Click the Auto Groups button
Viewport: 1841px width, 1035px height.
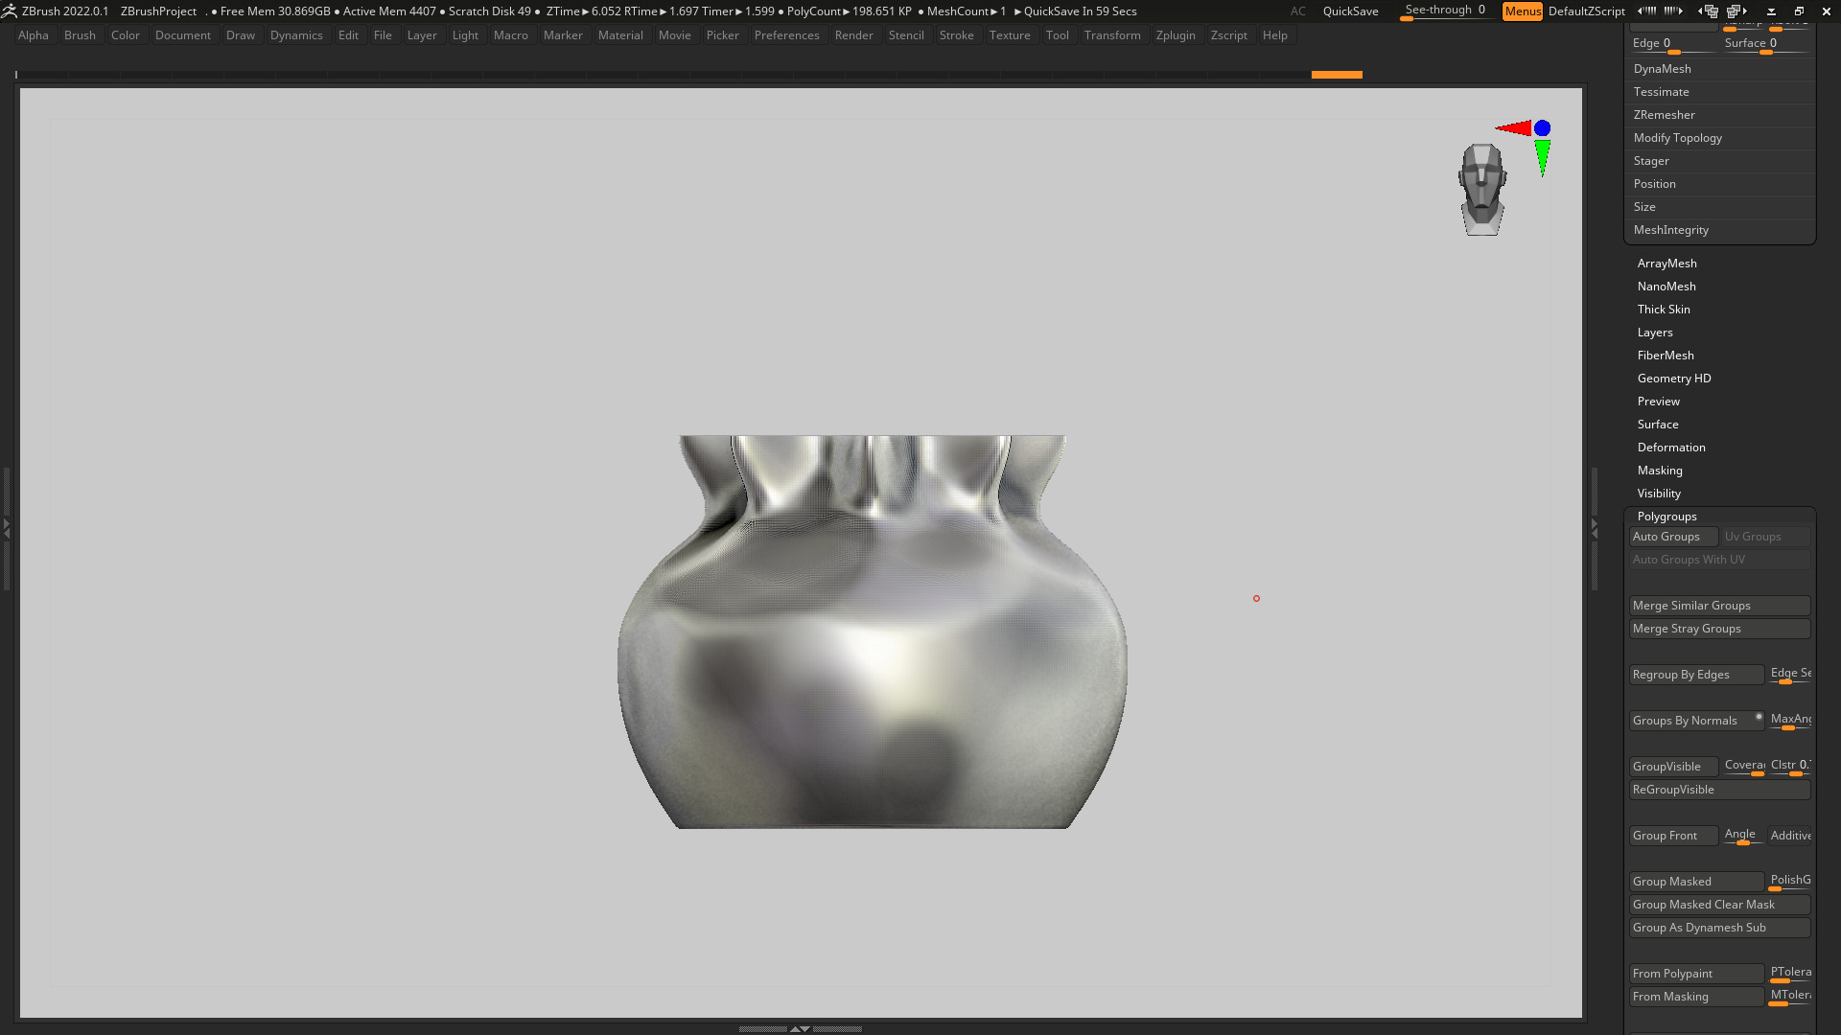coord(1673,537)
